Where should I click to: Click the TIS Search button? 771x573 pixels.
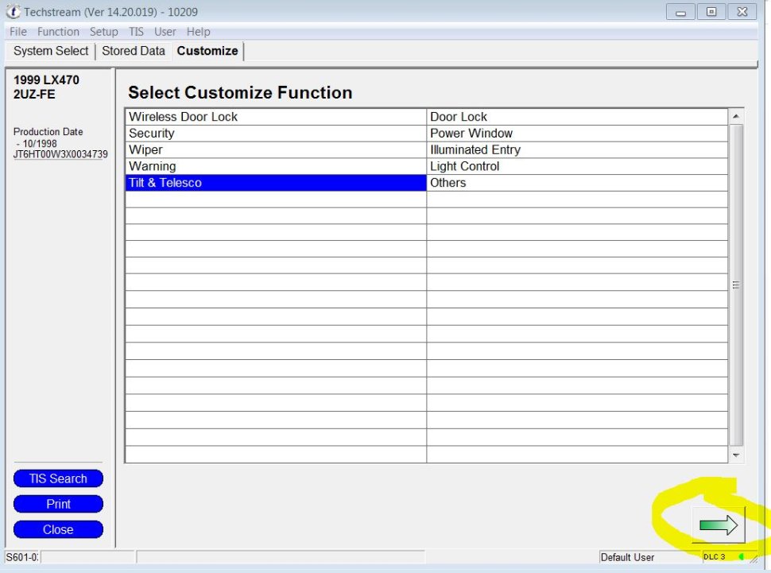[x=58, y=478]
